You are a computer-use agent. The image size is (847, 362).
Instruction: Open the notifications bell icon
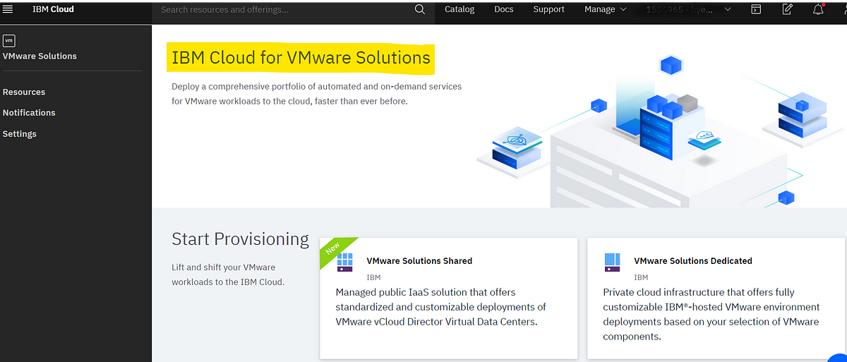click(819, 9)
